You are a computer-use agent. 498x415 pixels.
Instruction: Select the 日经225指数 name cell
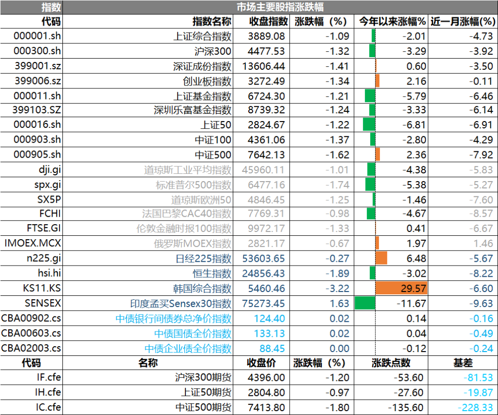203,258
